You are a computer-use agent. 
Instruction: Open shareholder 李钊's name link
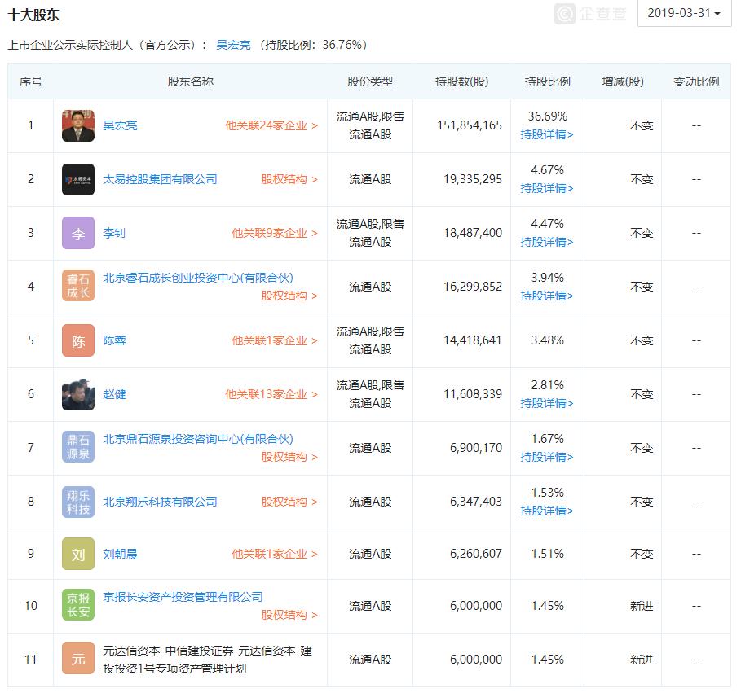[x=114, y=233]
